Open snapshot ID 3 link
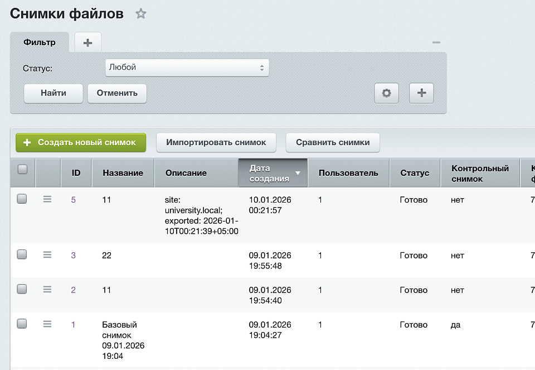 (73, 255)
